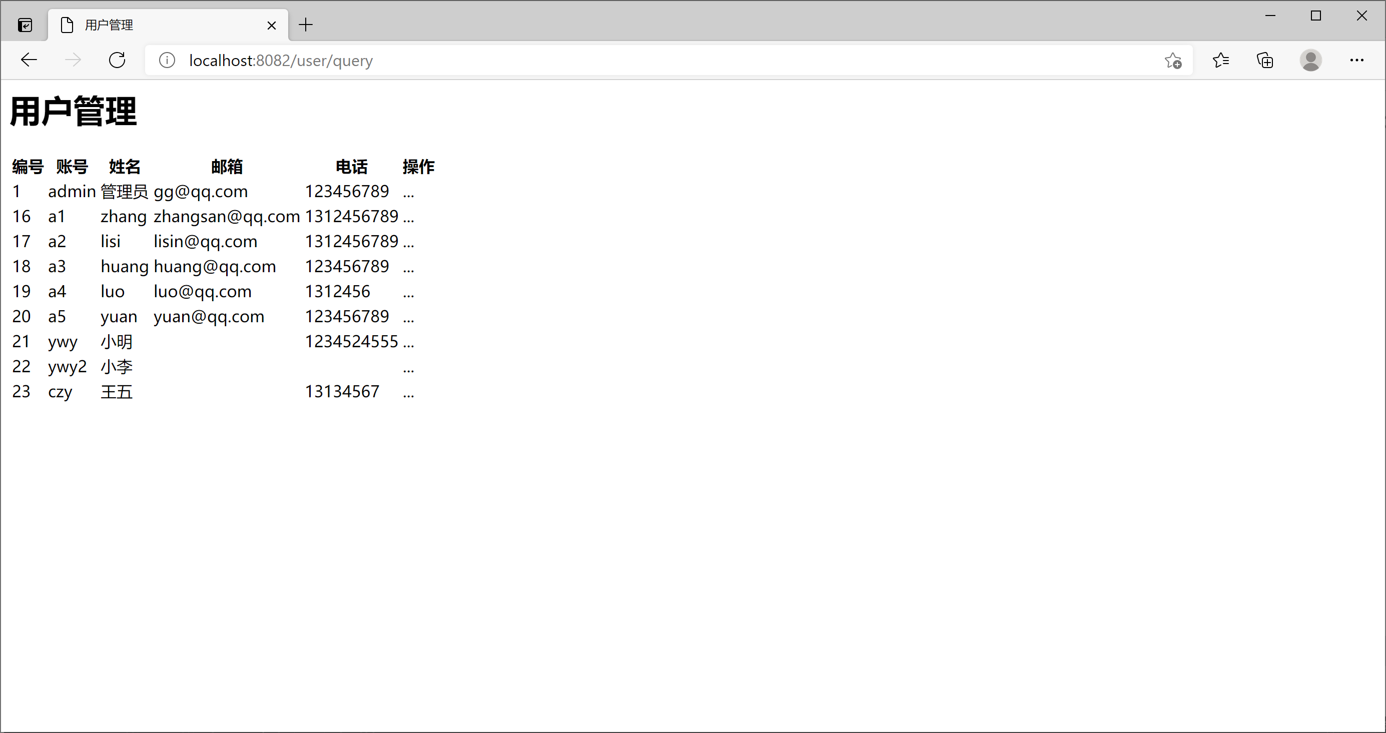1386x733 pixels.
Task: Click the ellipsis in czy 王五 row
Action: point(408,394)
